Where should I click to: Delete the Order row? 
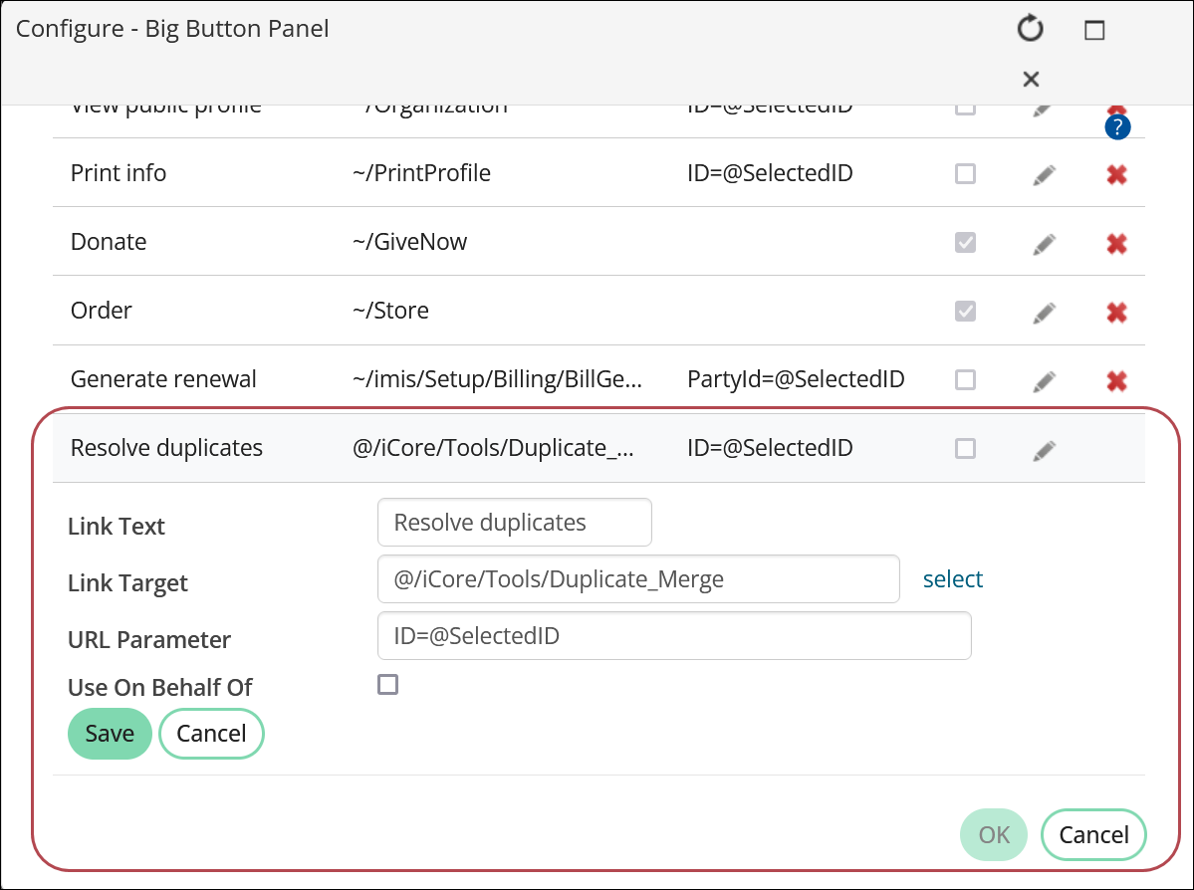coord(1117,313)
